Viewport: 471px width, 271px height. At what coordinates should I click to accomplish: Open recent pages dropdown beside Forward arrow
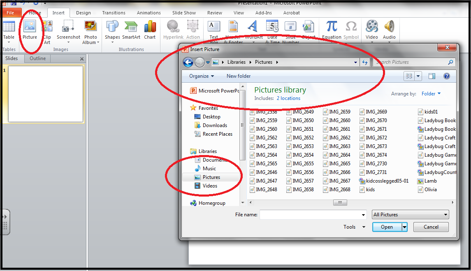click(x=208, y=63)
